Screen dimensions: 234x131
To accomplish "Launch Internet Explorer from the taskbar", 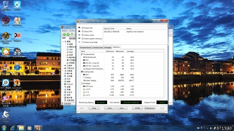I will [x=13, y=128].
